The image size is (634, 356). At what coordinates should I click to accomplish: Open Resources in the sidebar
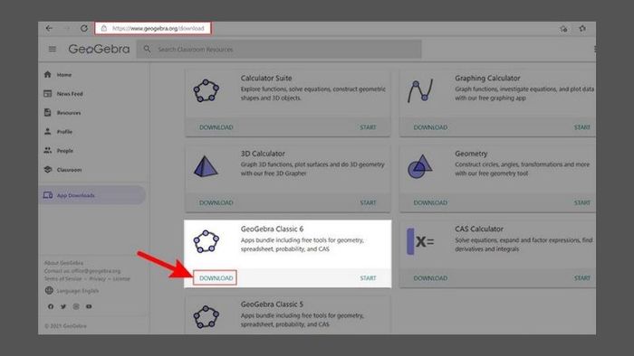click(x=69, y=112)
